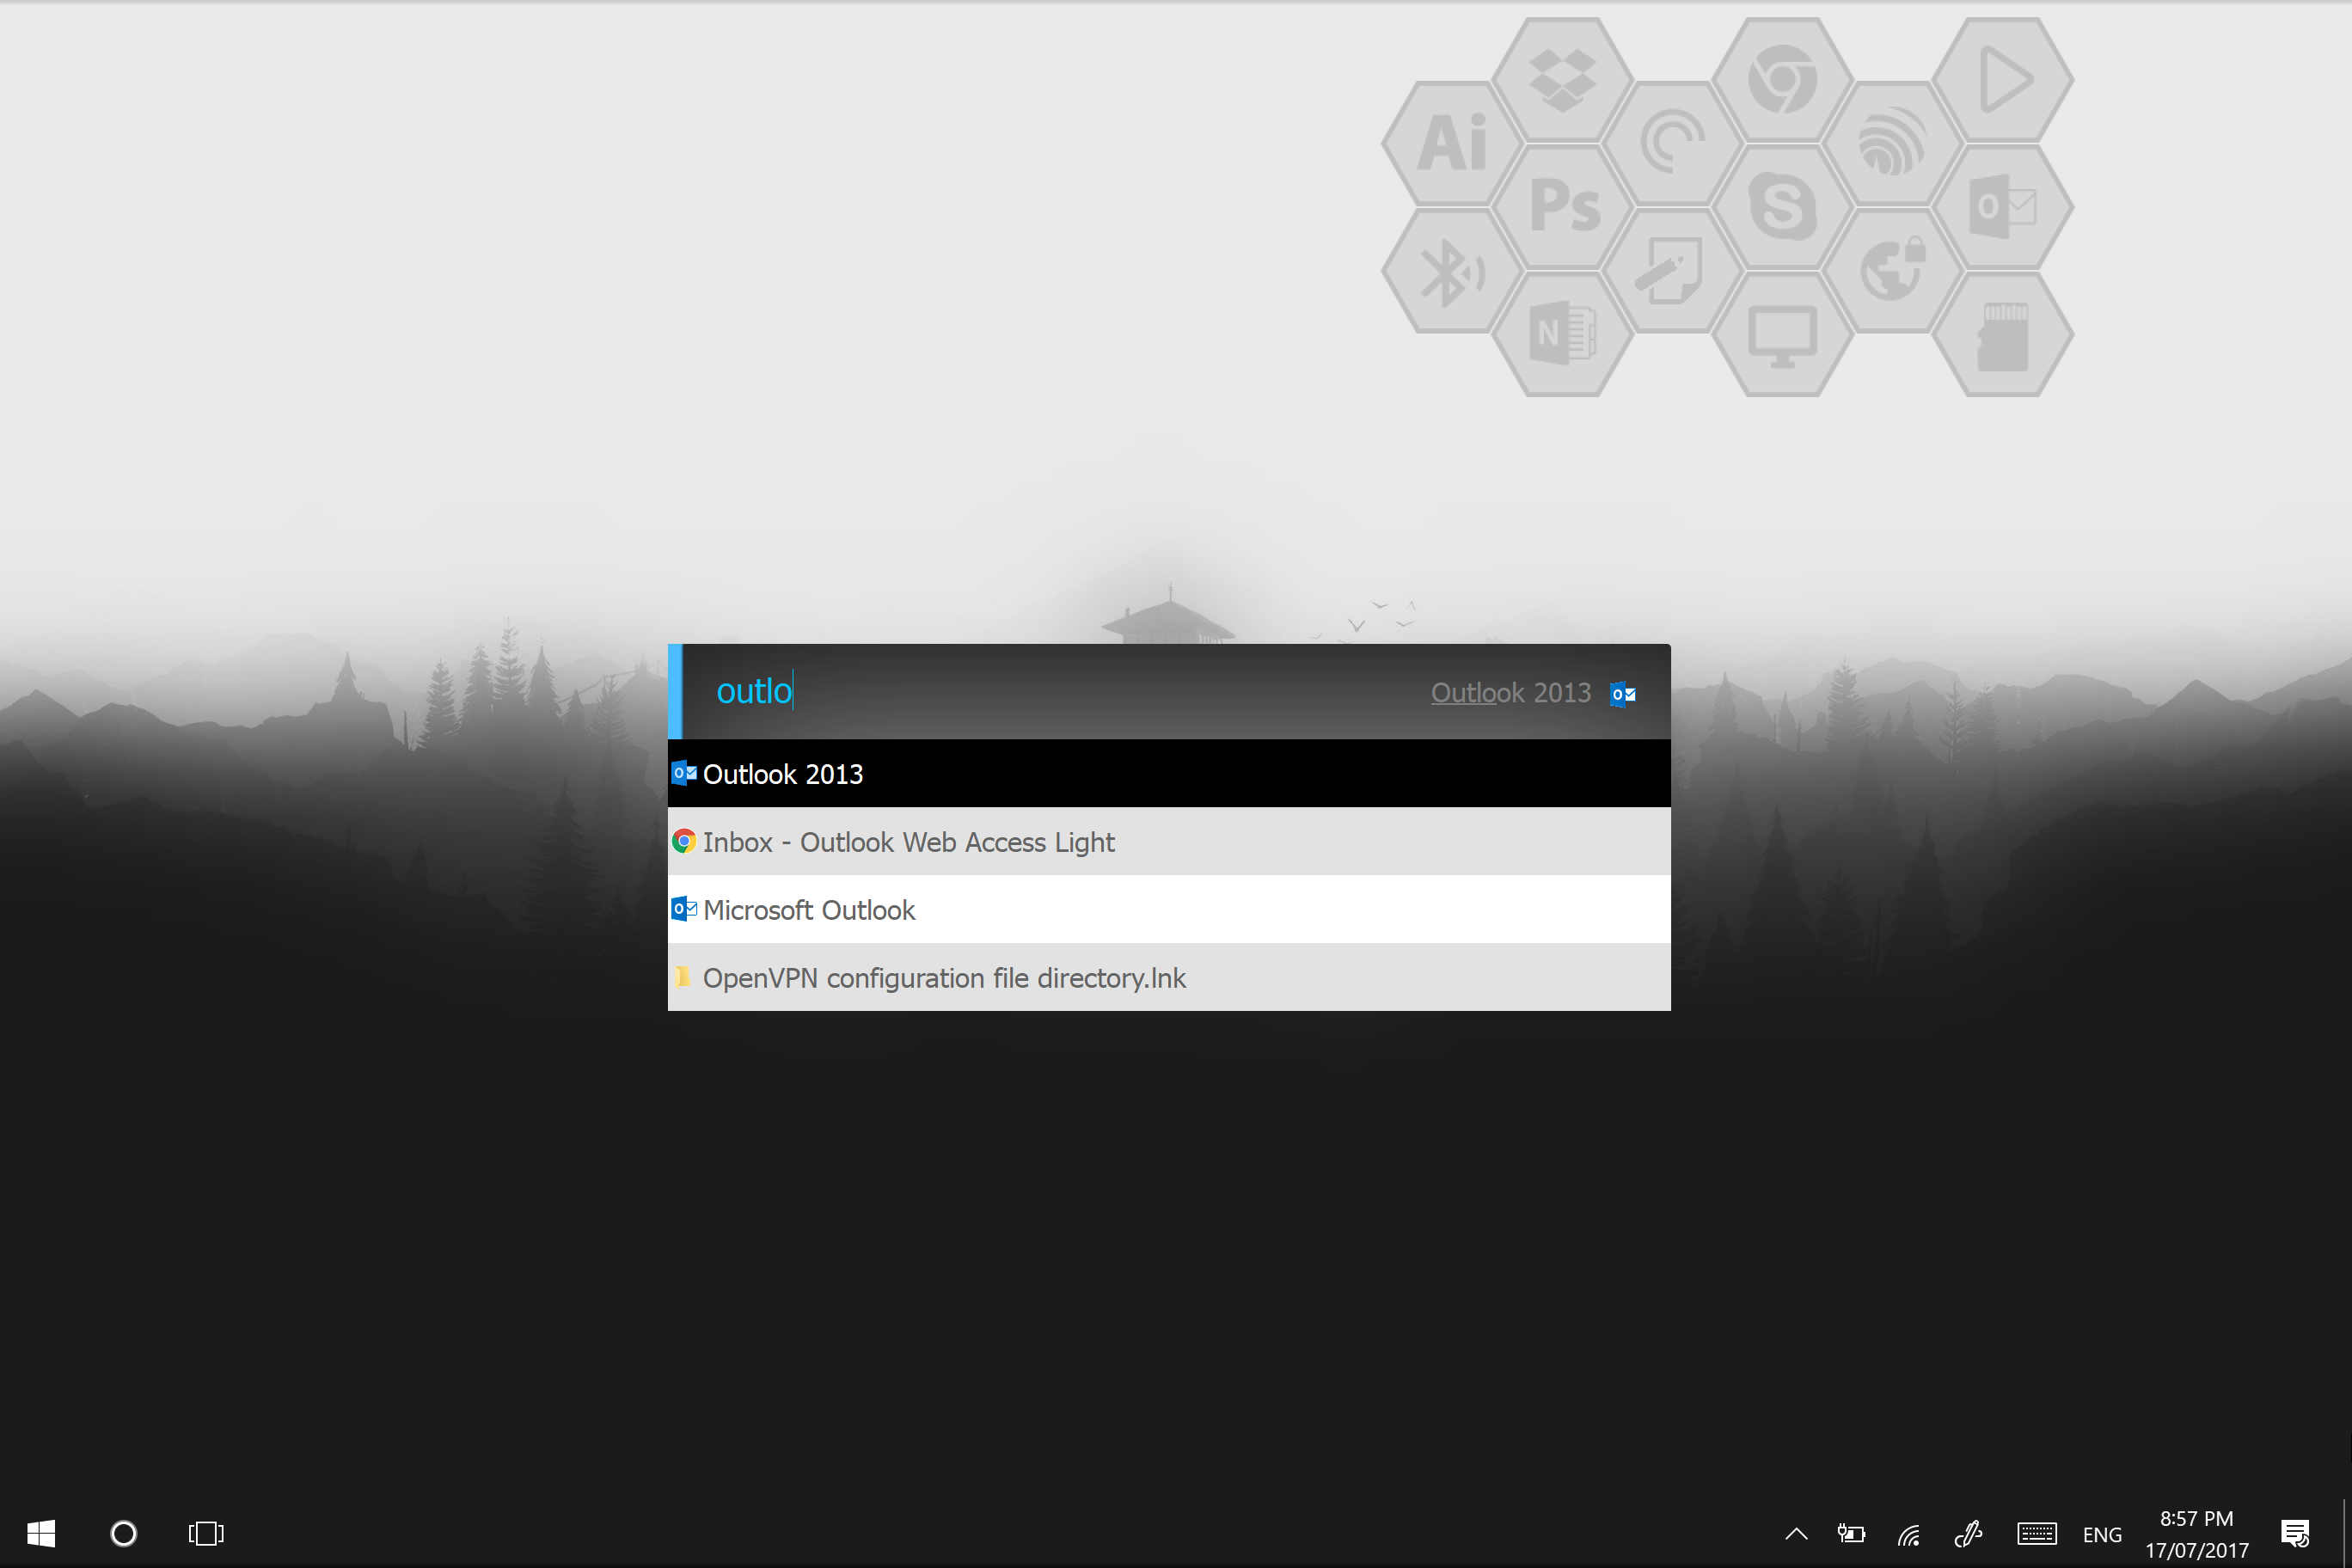Open the Skype hexagon icon

click(1782, 206)
